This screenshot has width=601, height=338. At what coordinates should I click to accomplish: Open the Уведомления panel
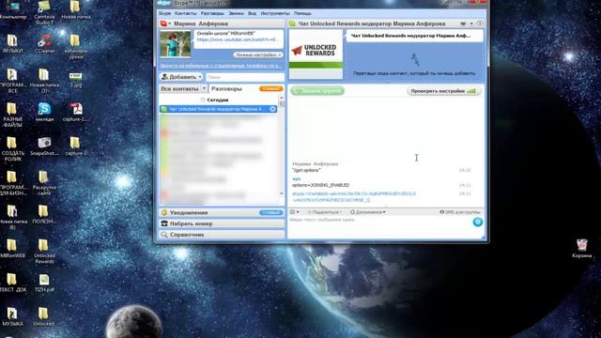(222, 213)
